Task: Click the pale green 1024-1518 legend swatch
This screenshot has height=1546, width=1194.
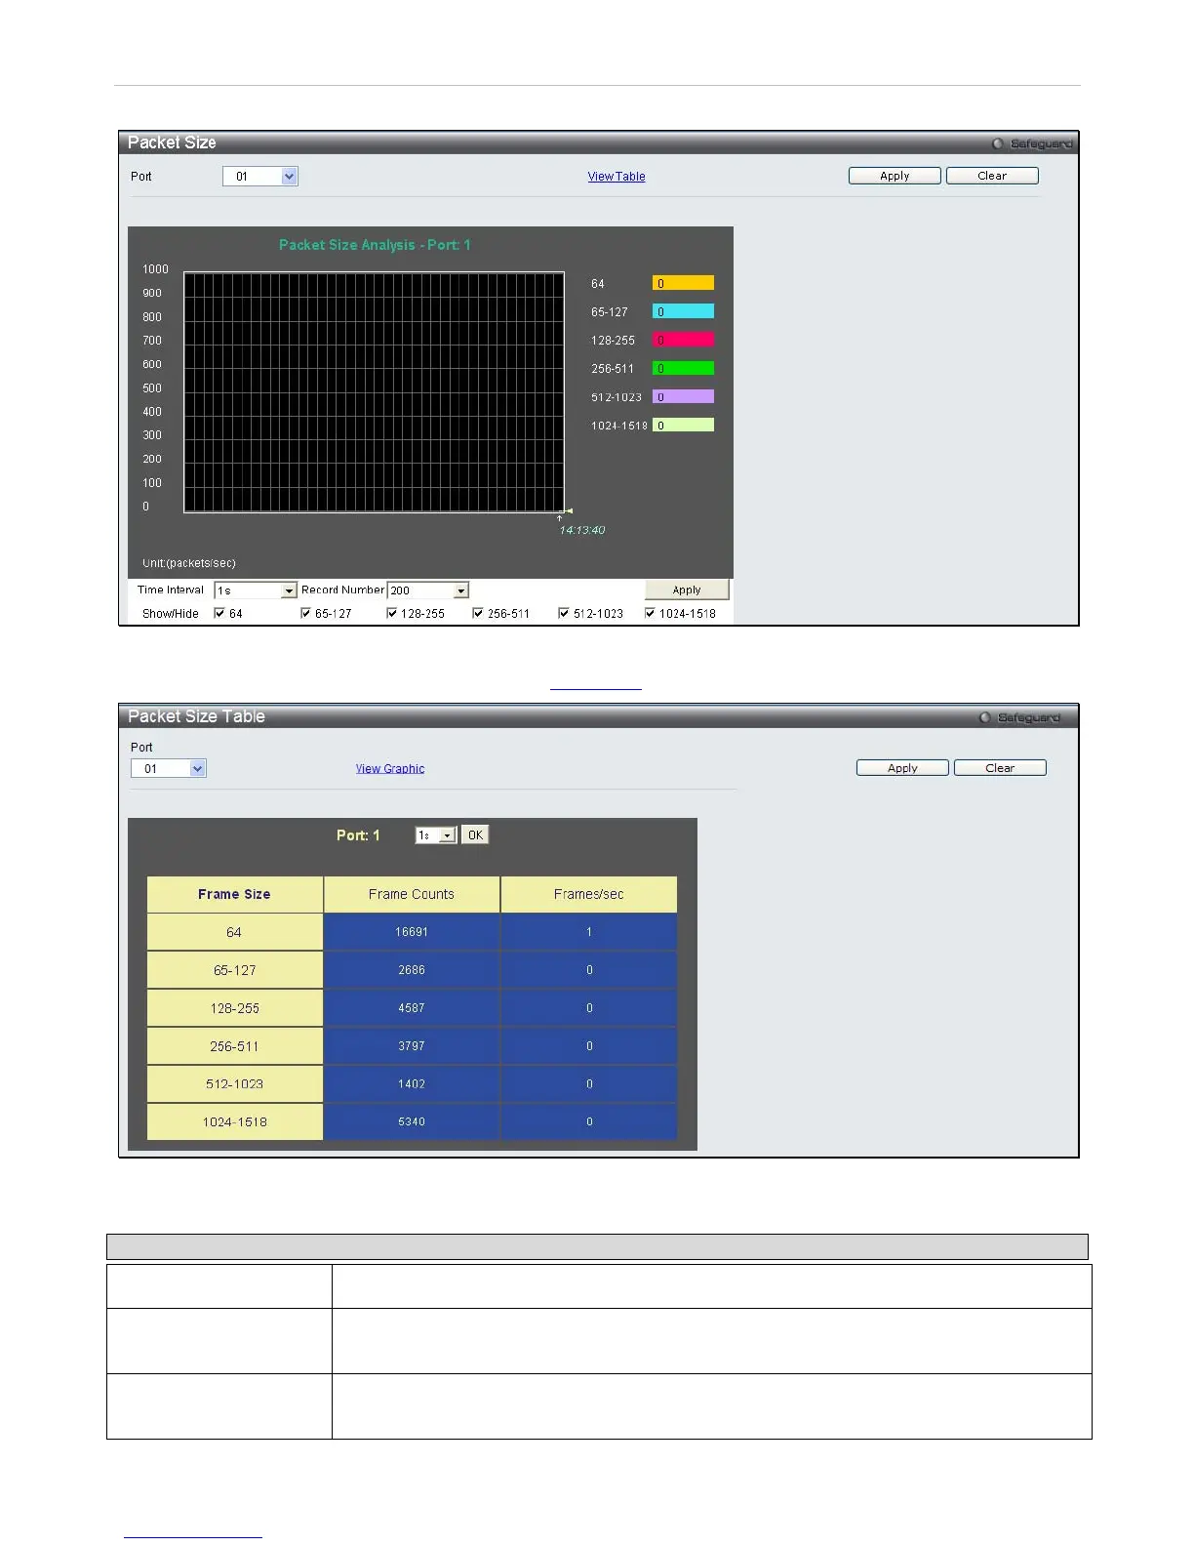Action: tap(683, 425)
